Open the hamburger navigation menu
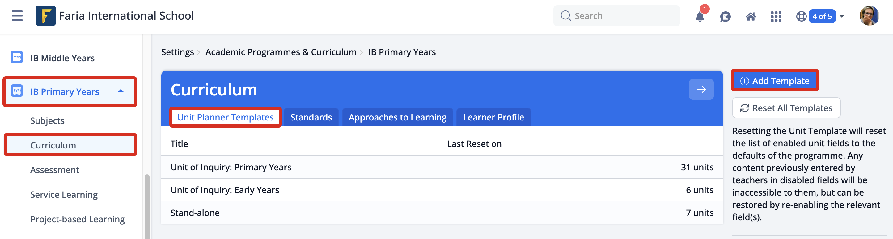The image size is (893, 239). pos(17,16)
